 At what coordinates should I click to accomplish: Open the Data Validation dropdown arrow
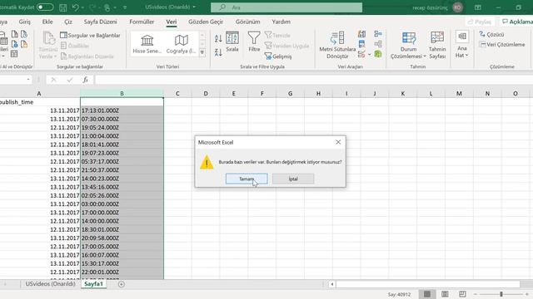point(369,55)
